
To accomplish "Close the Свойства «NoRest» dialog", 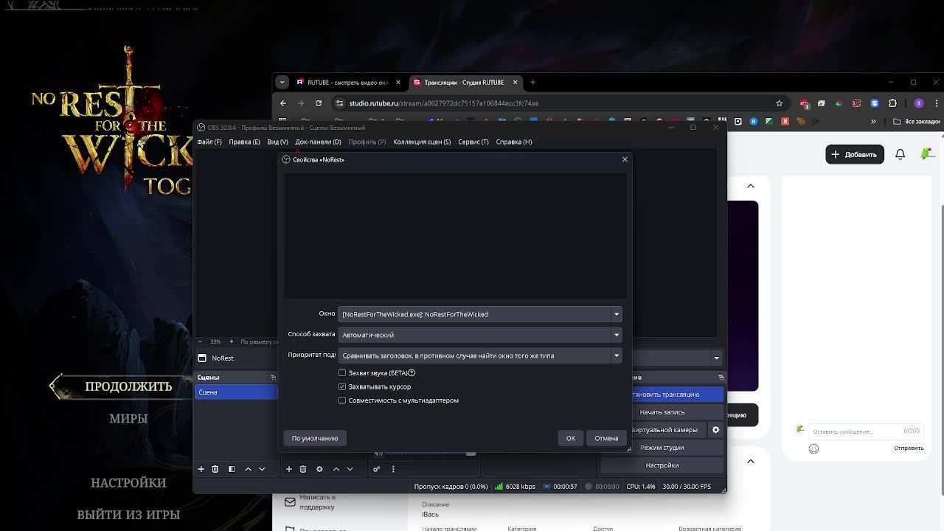I will [625, 159].
